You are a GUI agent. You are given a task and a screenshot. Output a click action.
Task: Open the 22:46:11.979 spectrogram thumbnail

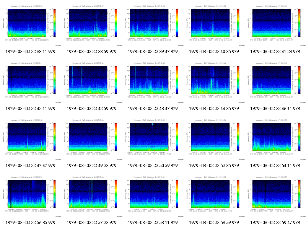point(275,82)
